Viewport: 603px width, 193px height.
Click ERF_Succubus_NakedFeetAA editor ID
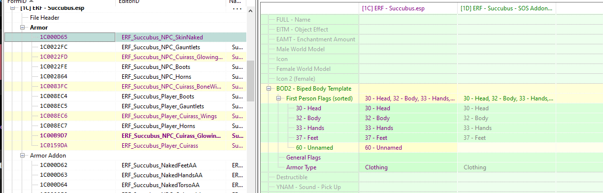tap(159, 165)
